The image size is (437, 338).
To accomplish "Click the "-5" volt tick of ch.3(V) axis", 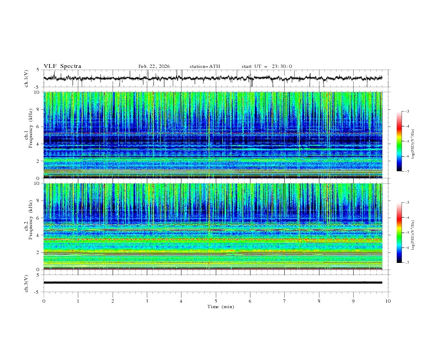I will (x=38, y=292).
